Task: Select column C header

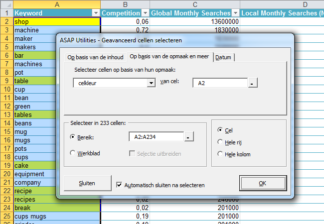Action: pyautogui.click(x=195, y=4)
